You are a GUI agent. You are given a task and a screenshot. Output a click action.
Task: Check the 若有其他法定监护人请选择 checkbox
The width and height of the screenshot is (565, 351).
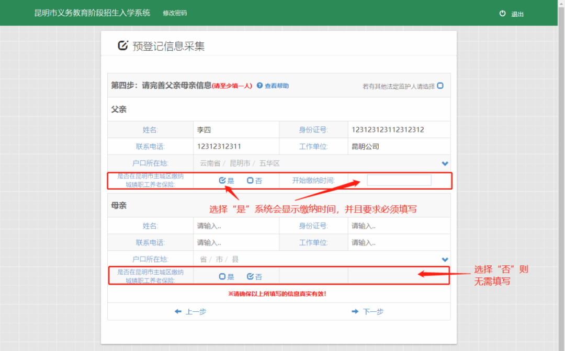point(440,85)
